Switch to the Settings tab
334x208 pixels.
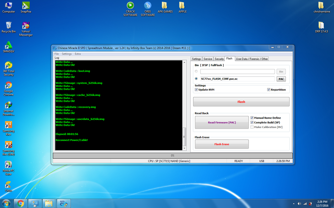pyautogui.click(x=196, y=59)
